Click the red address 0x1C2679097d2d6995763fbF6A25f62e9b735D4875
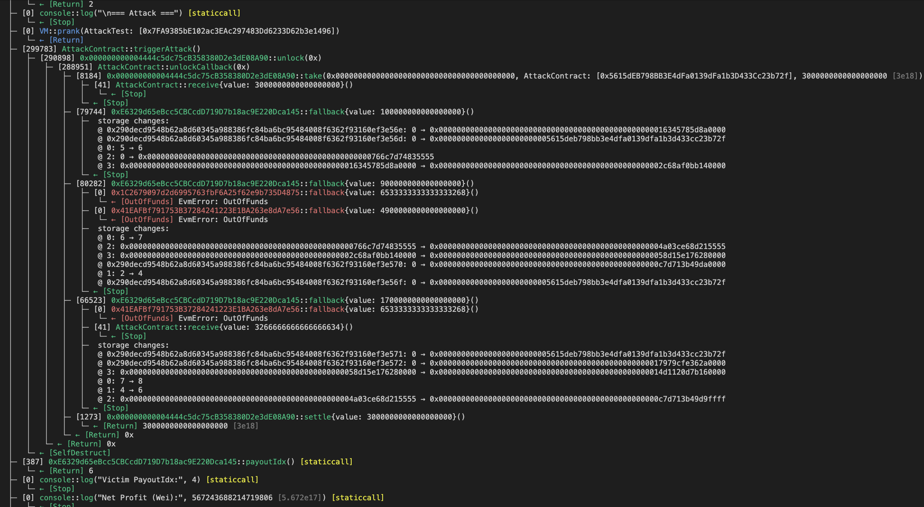 point(205,192)
